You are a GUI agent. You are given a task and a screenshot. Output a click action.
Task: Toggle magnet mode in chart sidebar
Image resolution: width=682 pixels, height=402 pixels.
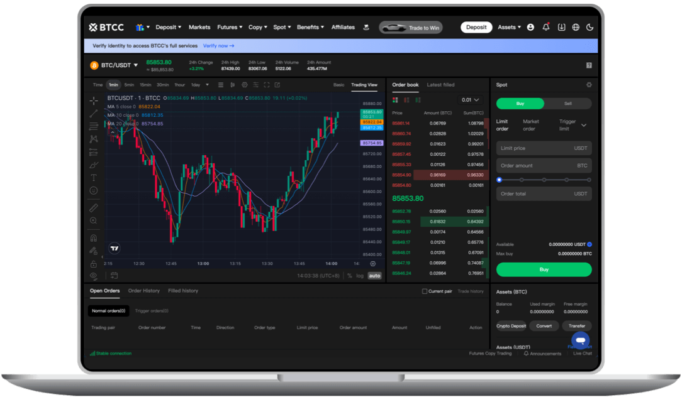click(94, 238)
